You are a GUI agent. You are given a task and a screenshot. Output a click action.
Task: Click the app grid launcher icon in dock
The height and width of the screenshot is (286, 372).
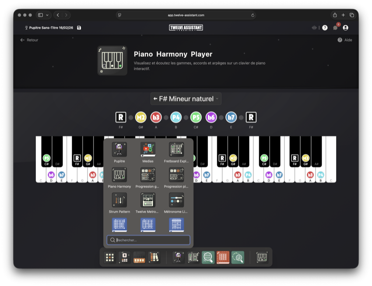[110, 258]
